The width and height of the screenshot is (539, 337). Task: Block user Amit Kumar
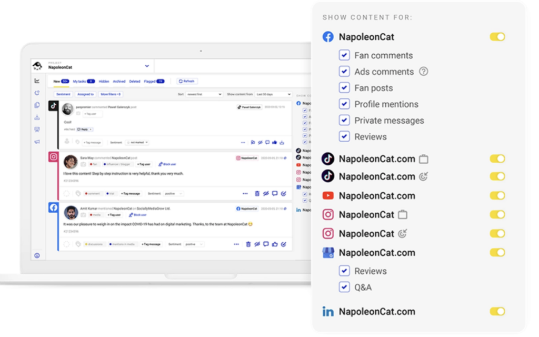pos(137,215)
